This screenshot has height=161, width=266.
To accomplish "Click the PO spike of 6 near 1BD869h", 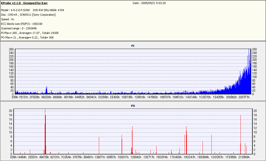I will coord(203,148).
